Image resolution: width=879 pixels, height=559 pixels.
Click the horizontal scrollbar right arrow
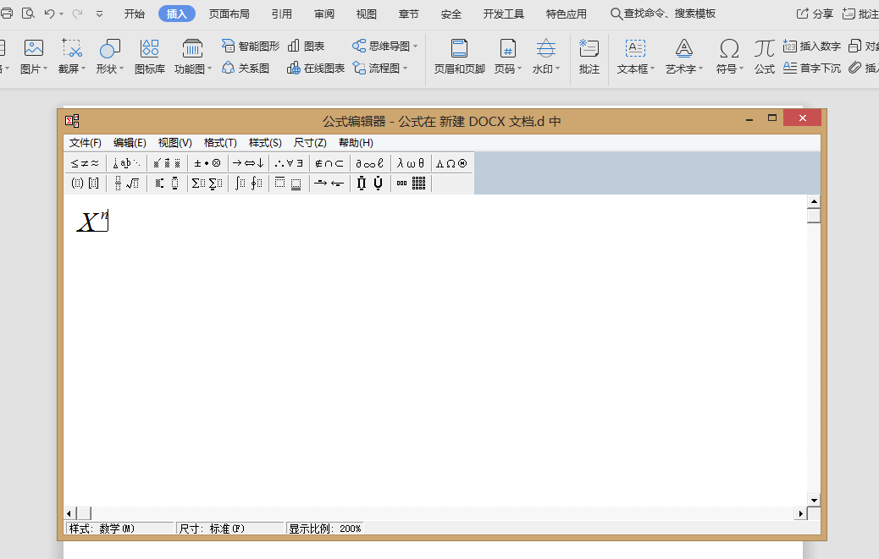[x=800, y=512]
